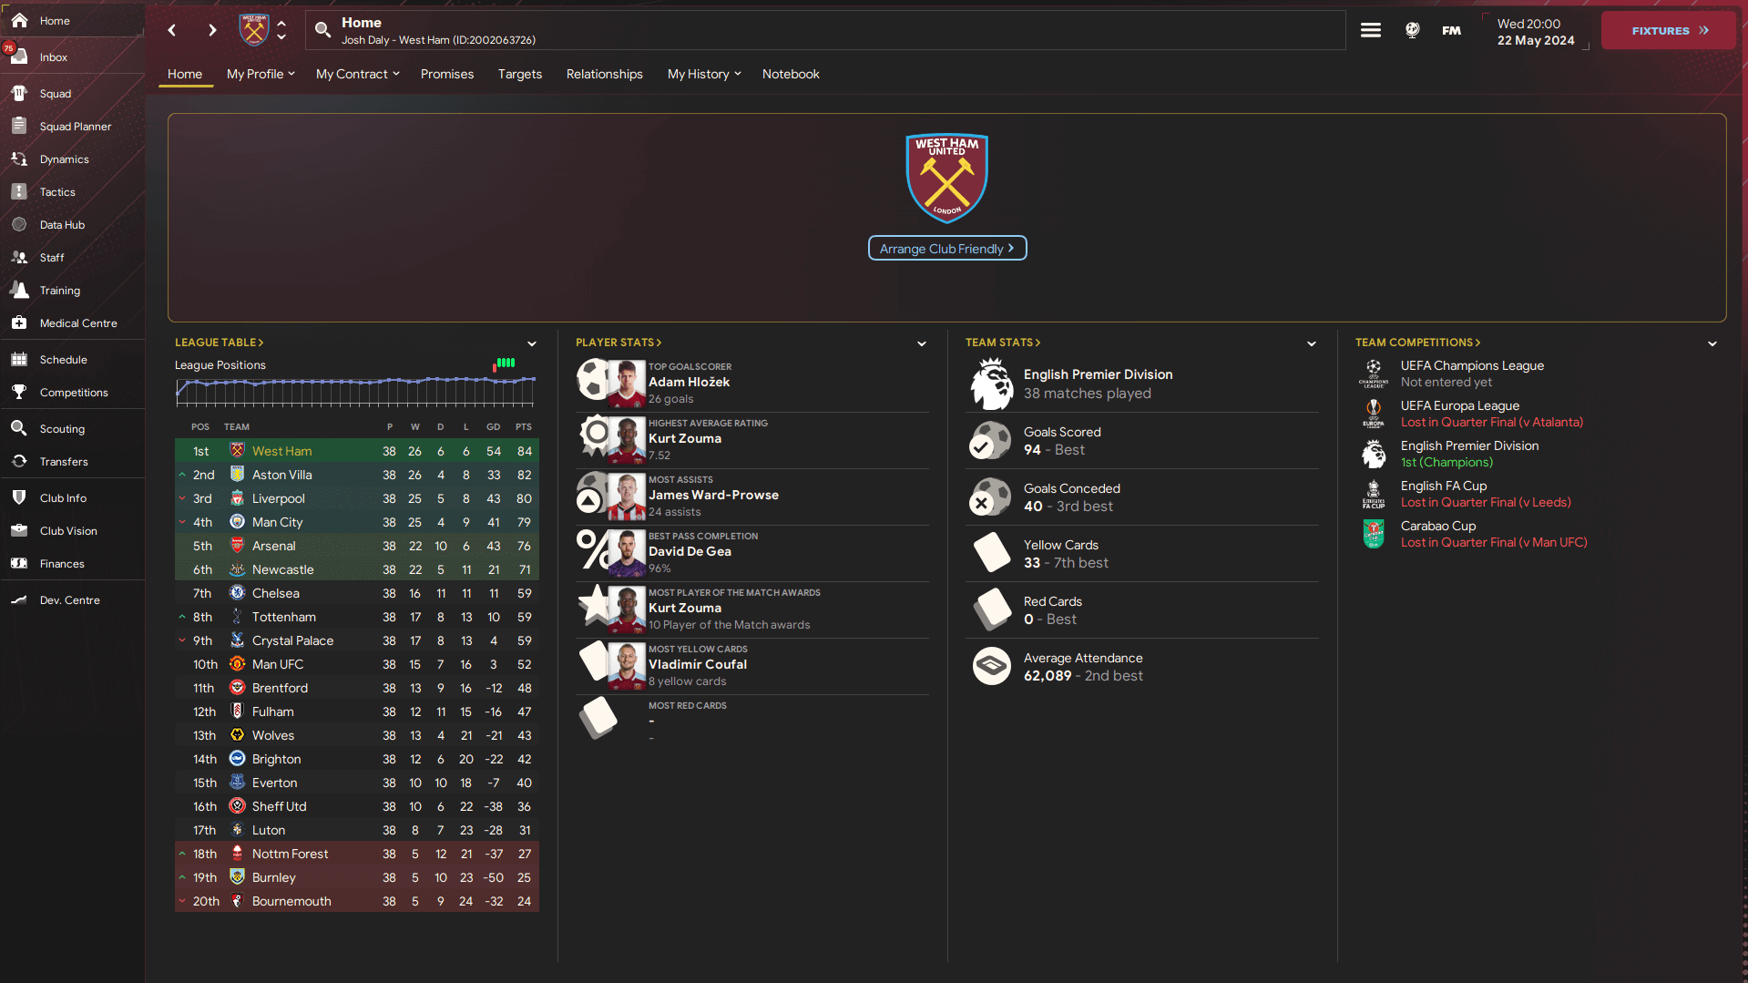The height and width of the screenshot is (983, 1748).
Task: Click Adam Hložek's player photo
Action: 627,383
